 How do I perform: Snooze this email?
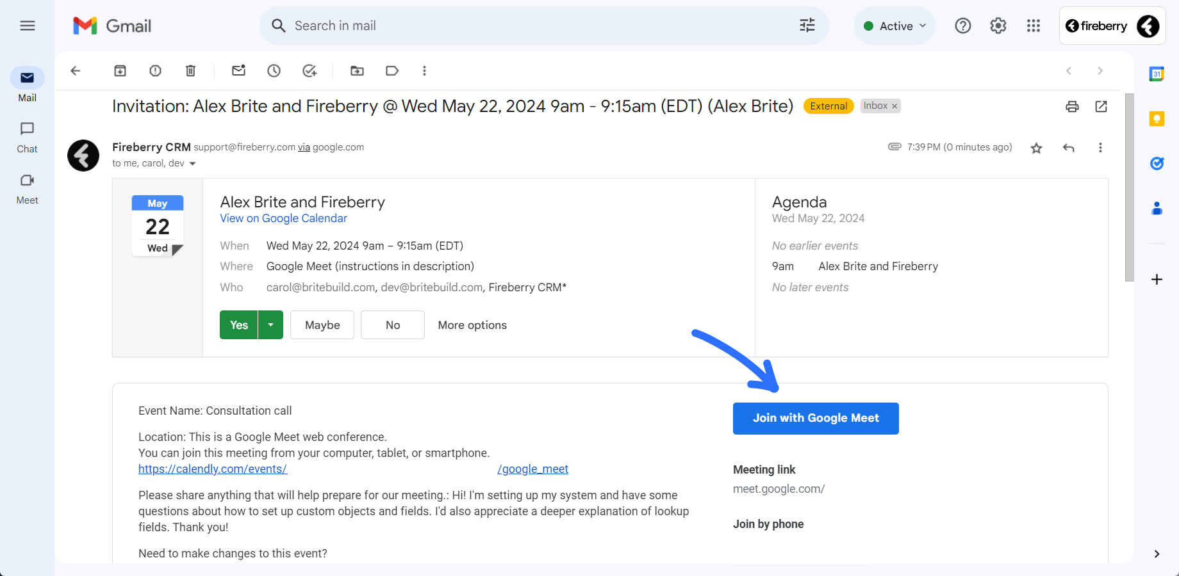pos(274,70)
